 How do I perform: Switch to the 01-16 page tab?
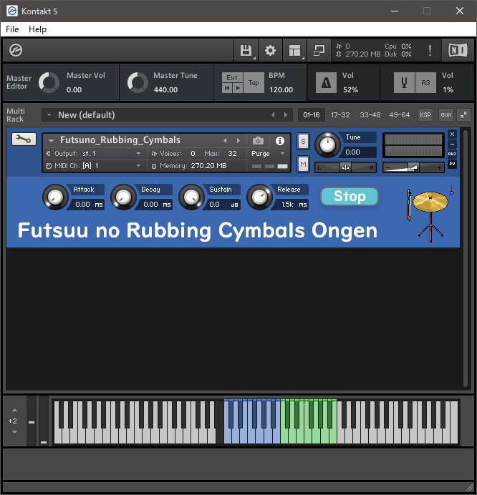click(x=312, y=115)
